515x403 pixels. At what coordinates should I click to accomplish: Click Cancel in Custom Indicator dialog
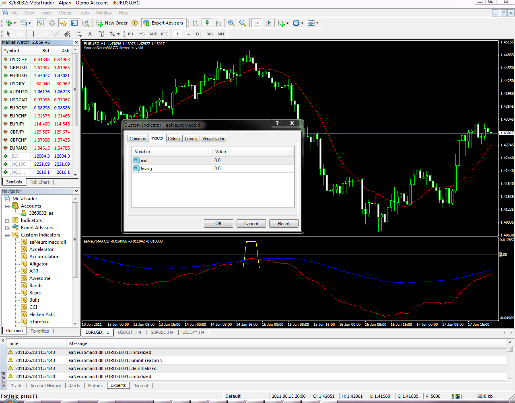pos(251,224)
